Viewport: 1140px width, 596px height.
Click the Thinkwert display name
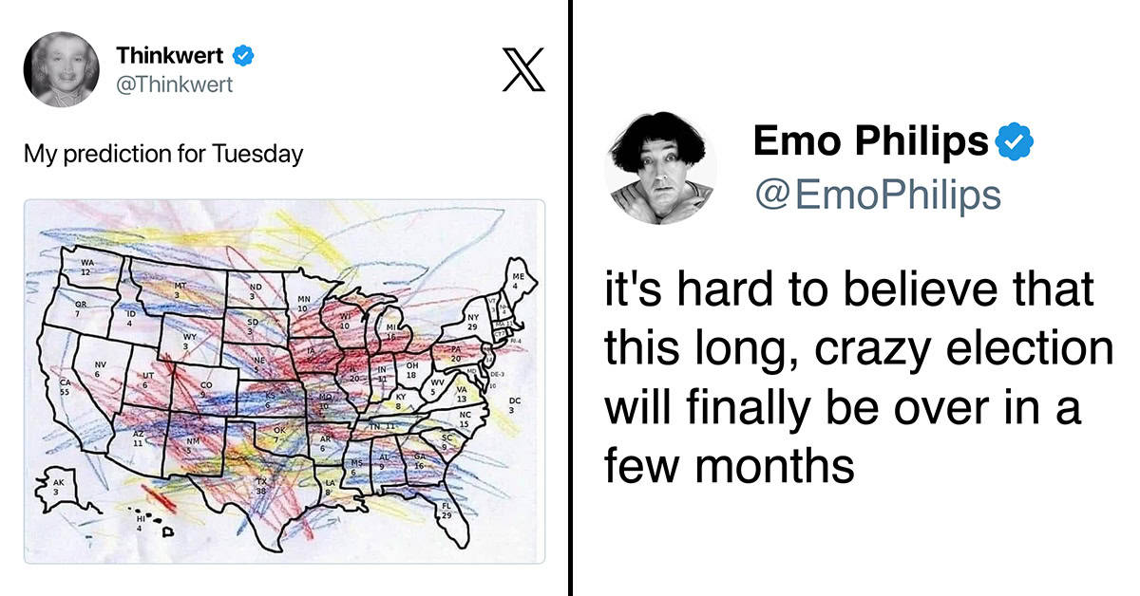(172, 56)
